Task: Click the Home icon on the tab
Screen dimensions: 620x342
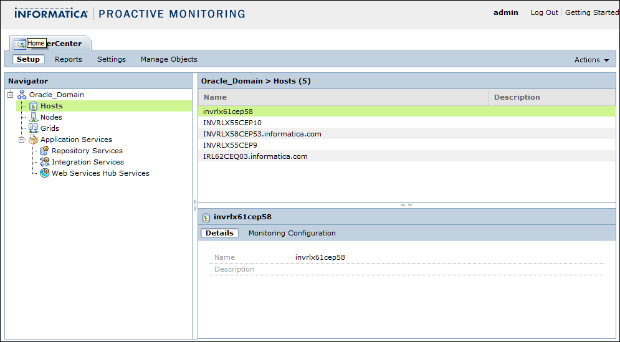Action: click(x=19, y=44)
